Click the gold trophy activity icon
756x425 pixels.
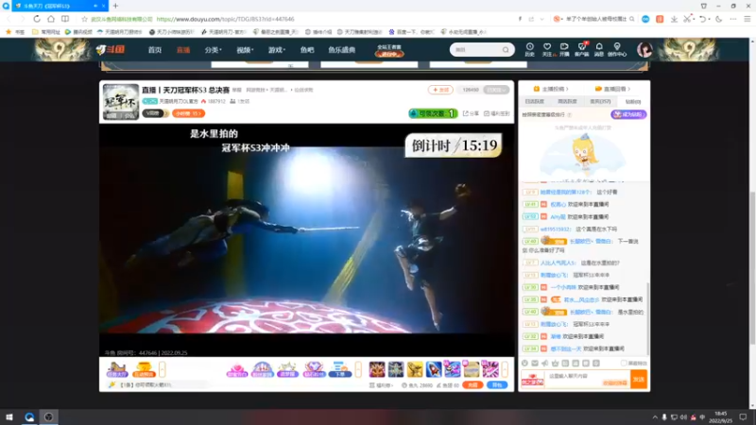[x=144, y=369]
